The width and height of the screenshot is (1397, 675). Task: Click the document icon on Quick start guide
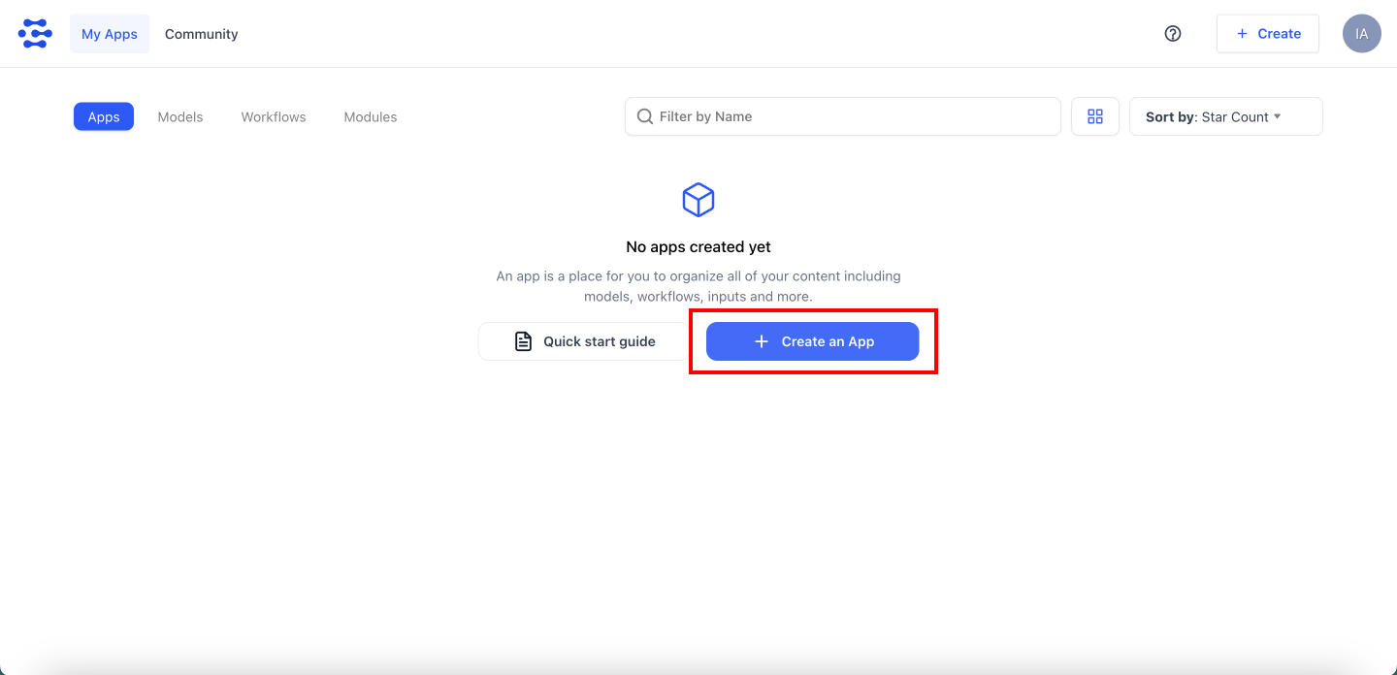tap(523, 341)
